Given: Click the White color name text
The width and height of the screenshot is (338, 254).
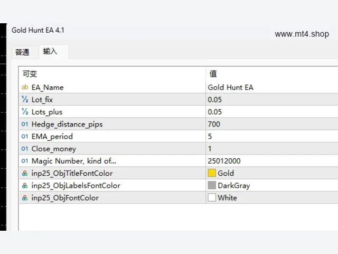Looking at the screenshot, I should click(227, 198).
